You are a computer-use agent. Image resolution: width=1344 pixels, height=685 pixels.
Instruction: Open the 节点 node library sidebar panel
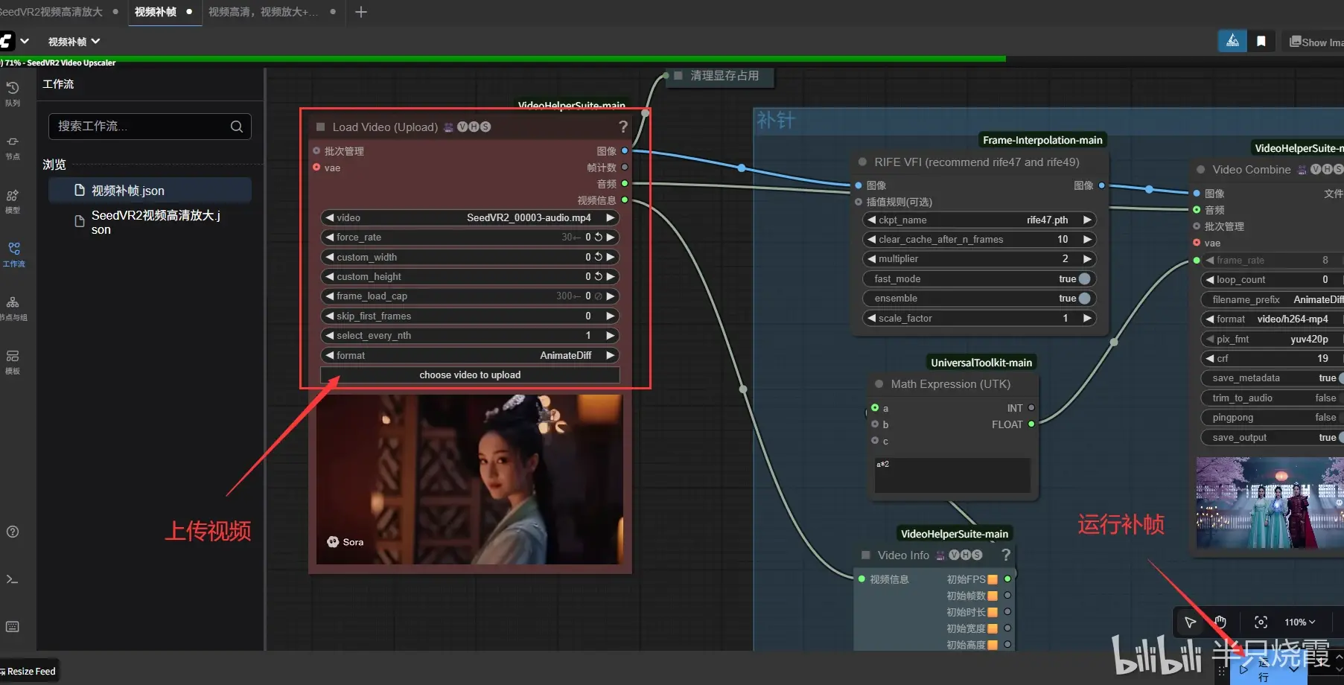(13, 147)
